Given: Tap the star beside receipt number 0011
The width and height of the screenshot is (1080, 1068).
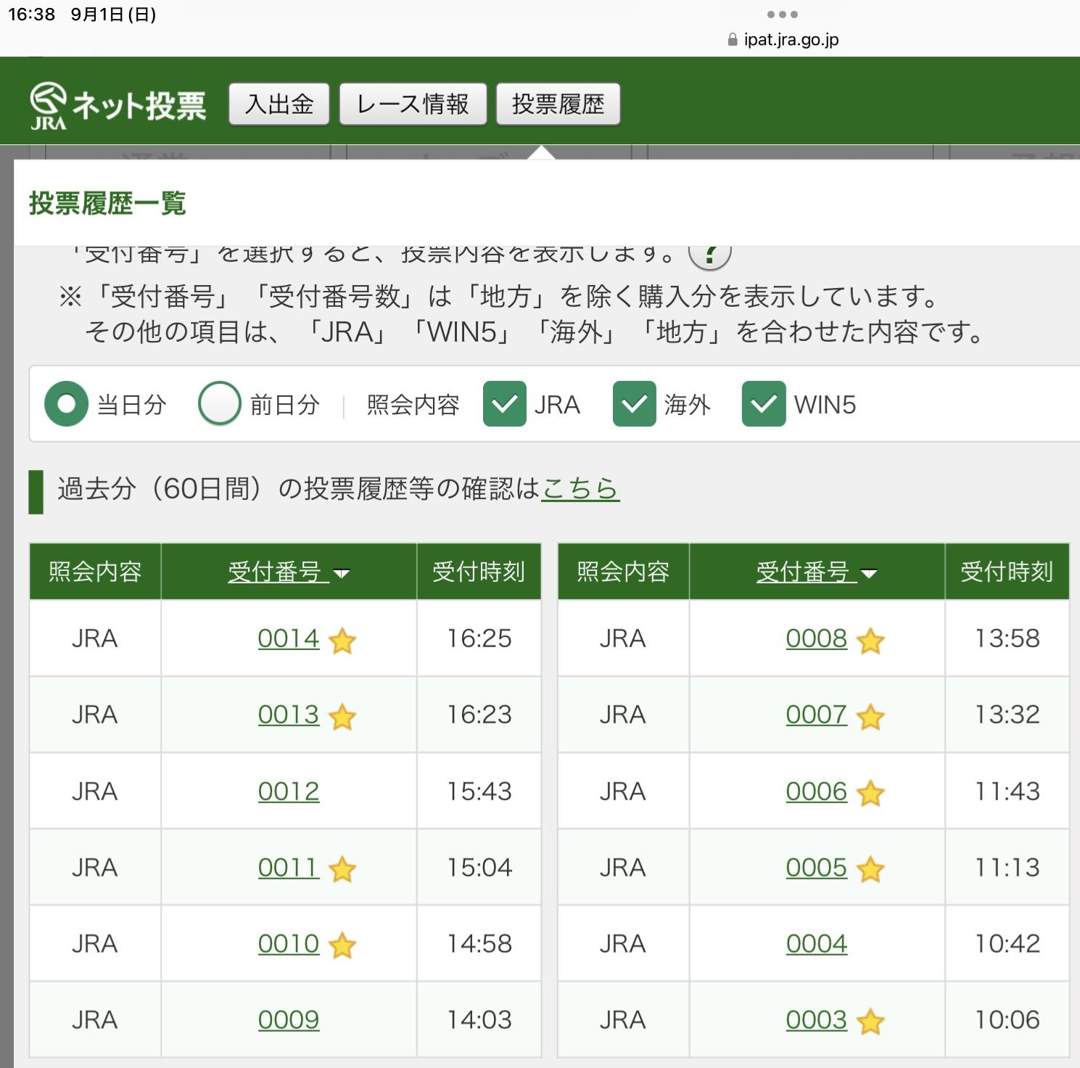Looking at the screenshot, I should coord(342,869).
